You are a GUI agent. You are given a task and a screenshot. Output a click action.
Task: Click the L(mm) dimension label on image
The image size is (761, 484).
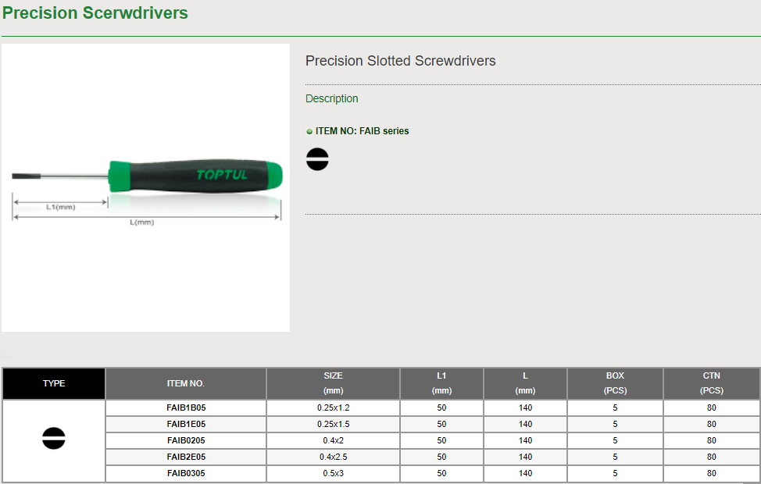(x=141, y=222)
